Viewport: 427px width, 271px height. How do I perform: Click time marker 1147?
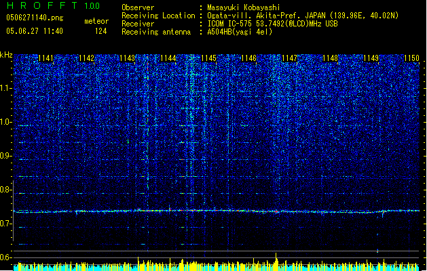pos(289,58)
